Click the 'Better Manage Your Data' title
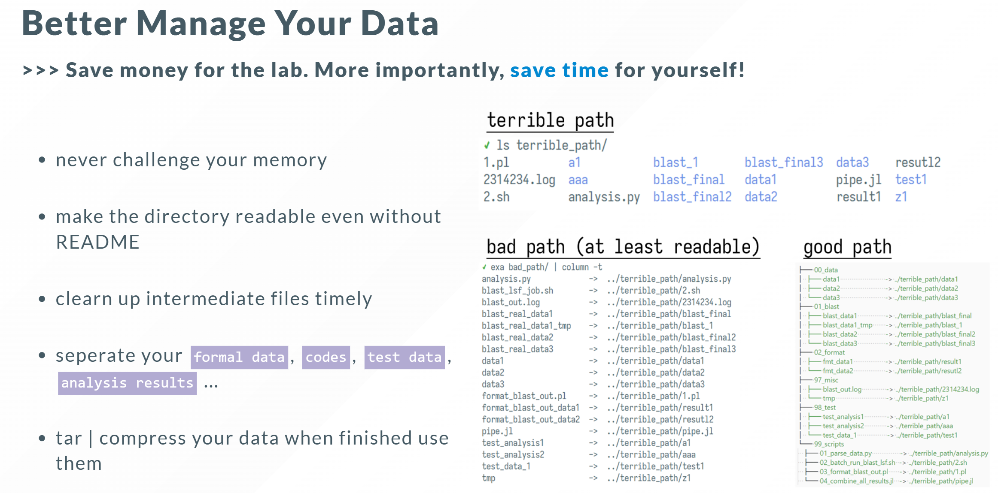Image resolution: width=998 pixels, height=493 pixels. (x=230, y=24)
